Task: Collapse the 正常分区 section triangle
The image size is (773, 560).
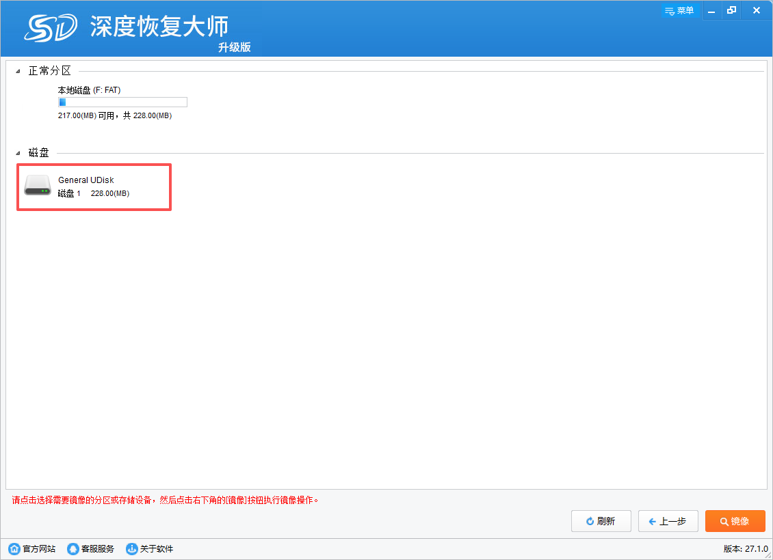Action: tap(18, 72)
